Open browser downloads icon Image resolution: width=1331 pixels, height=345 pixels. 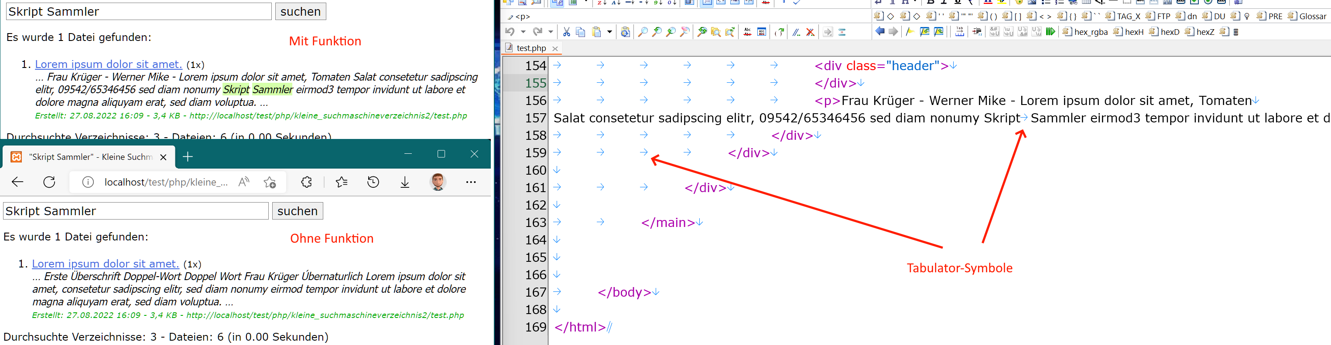(405, 182)
